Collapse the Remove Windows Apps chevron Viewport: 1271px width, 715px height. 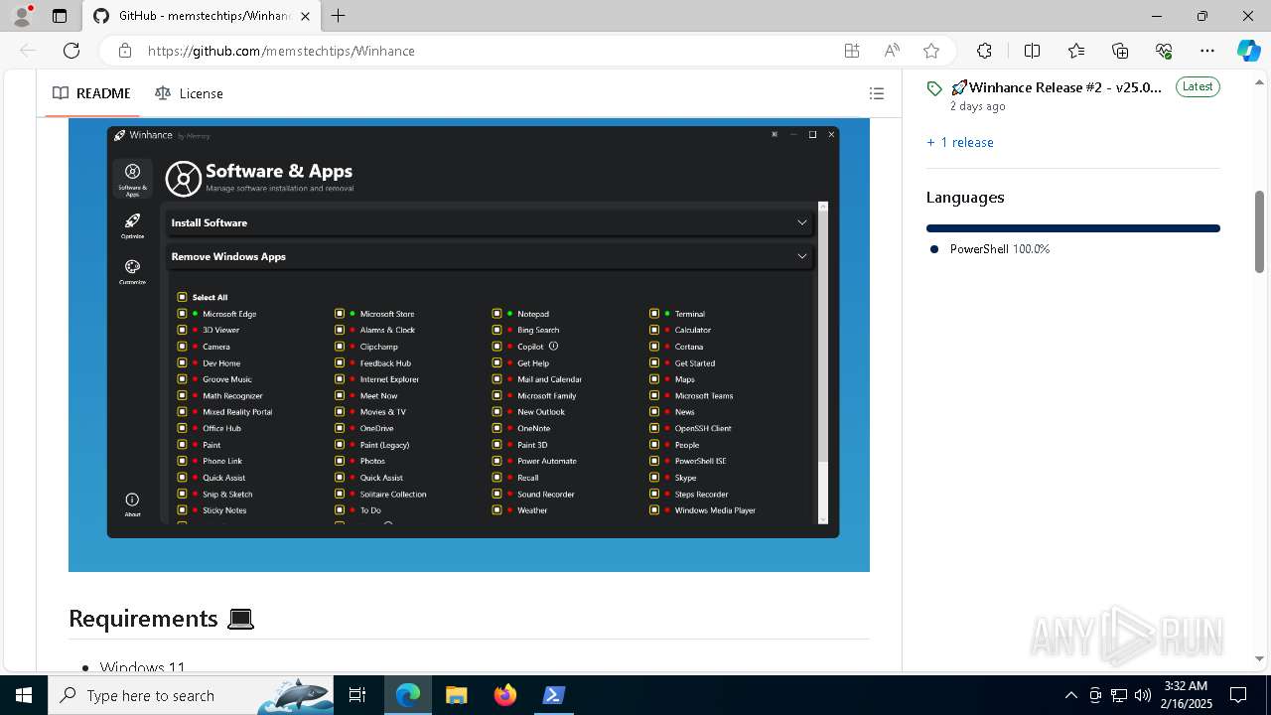click(802, 256)
